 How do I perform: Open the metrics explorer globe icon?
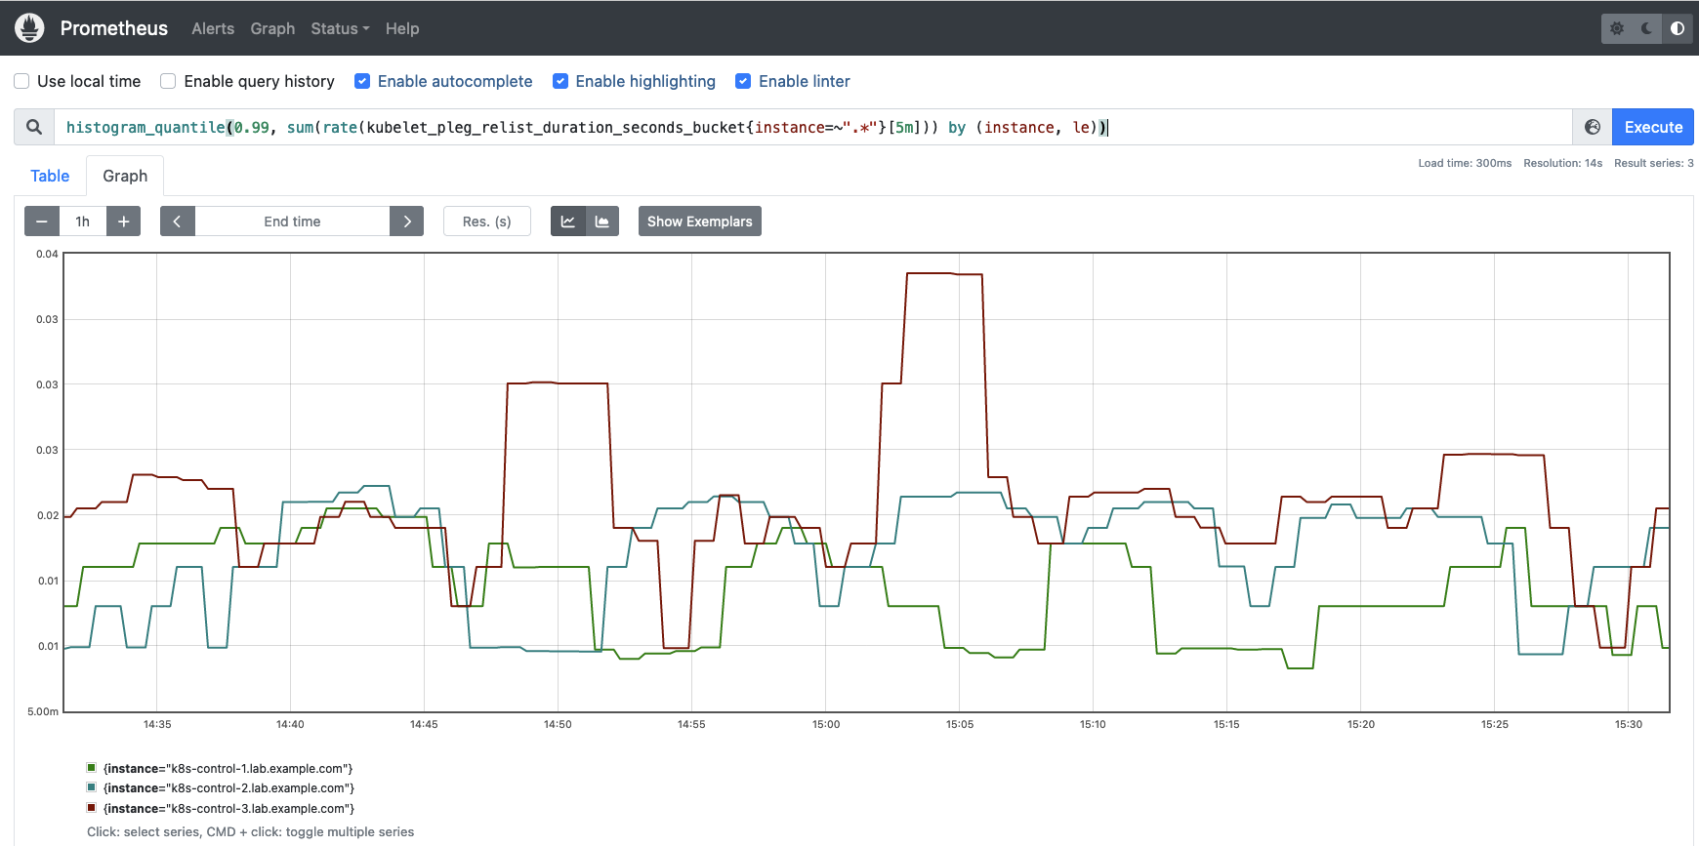1593,127
